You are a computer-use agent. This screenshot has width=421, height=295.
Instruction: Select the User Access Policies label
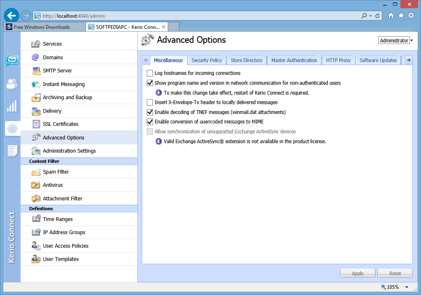(66, 246)
